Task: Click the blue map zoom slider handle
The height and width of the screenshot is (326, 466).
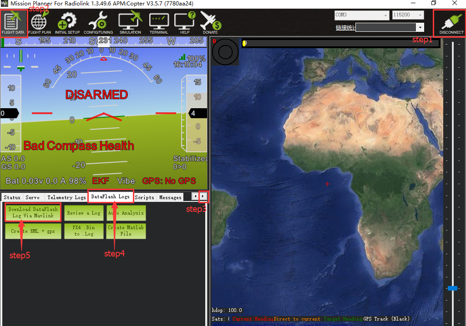Action: pos(452,288)
